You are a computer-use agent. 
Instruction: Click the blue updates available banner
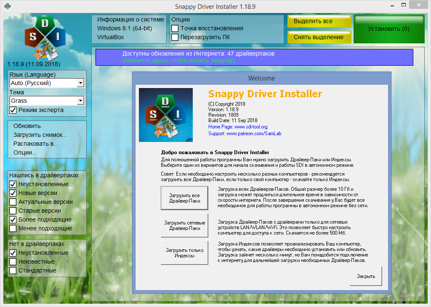click(x=254, y=57)
